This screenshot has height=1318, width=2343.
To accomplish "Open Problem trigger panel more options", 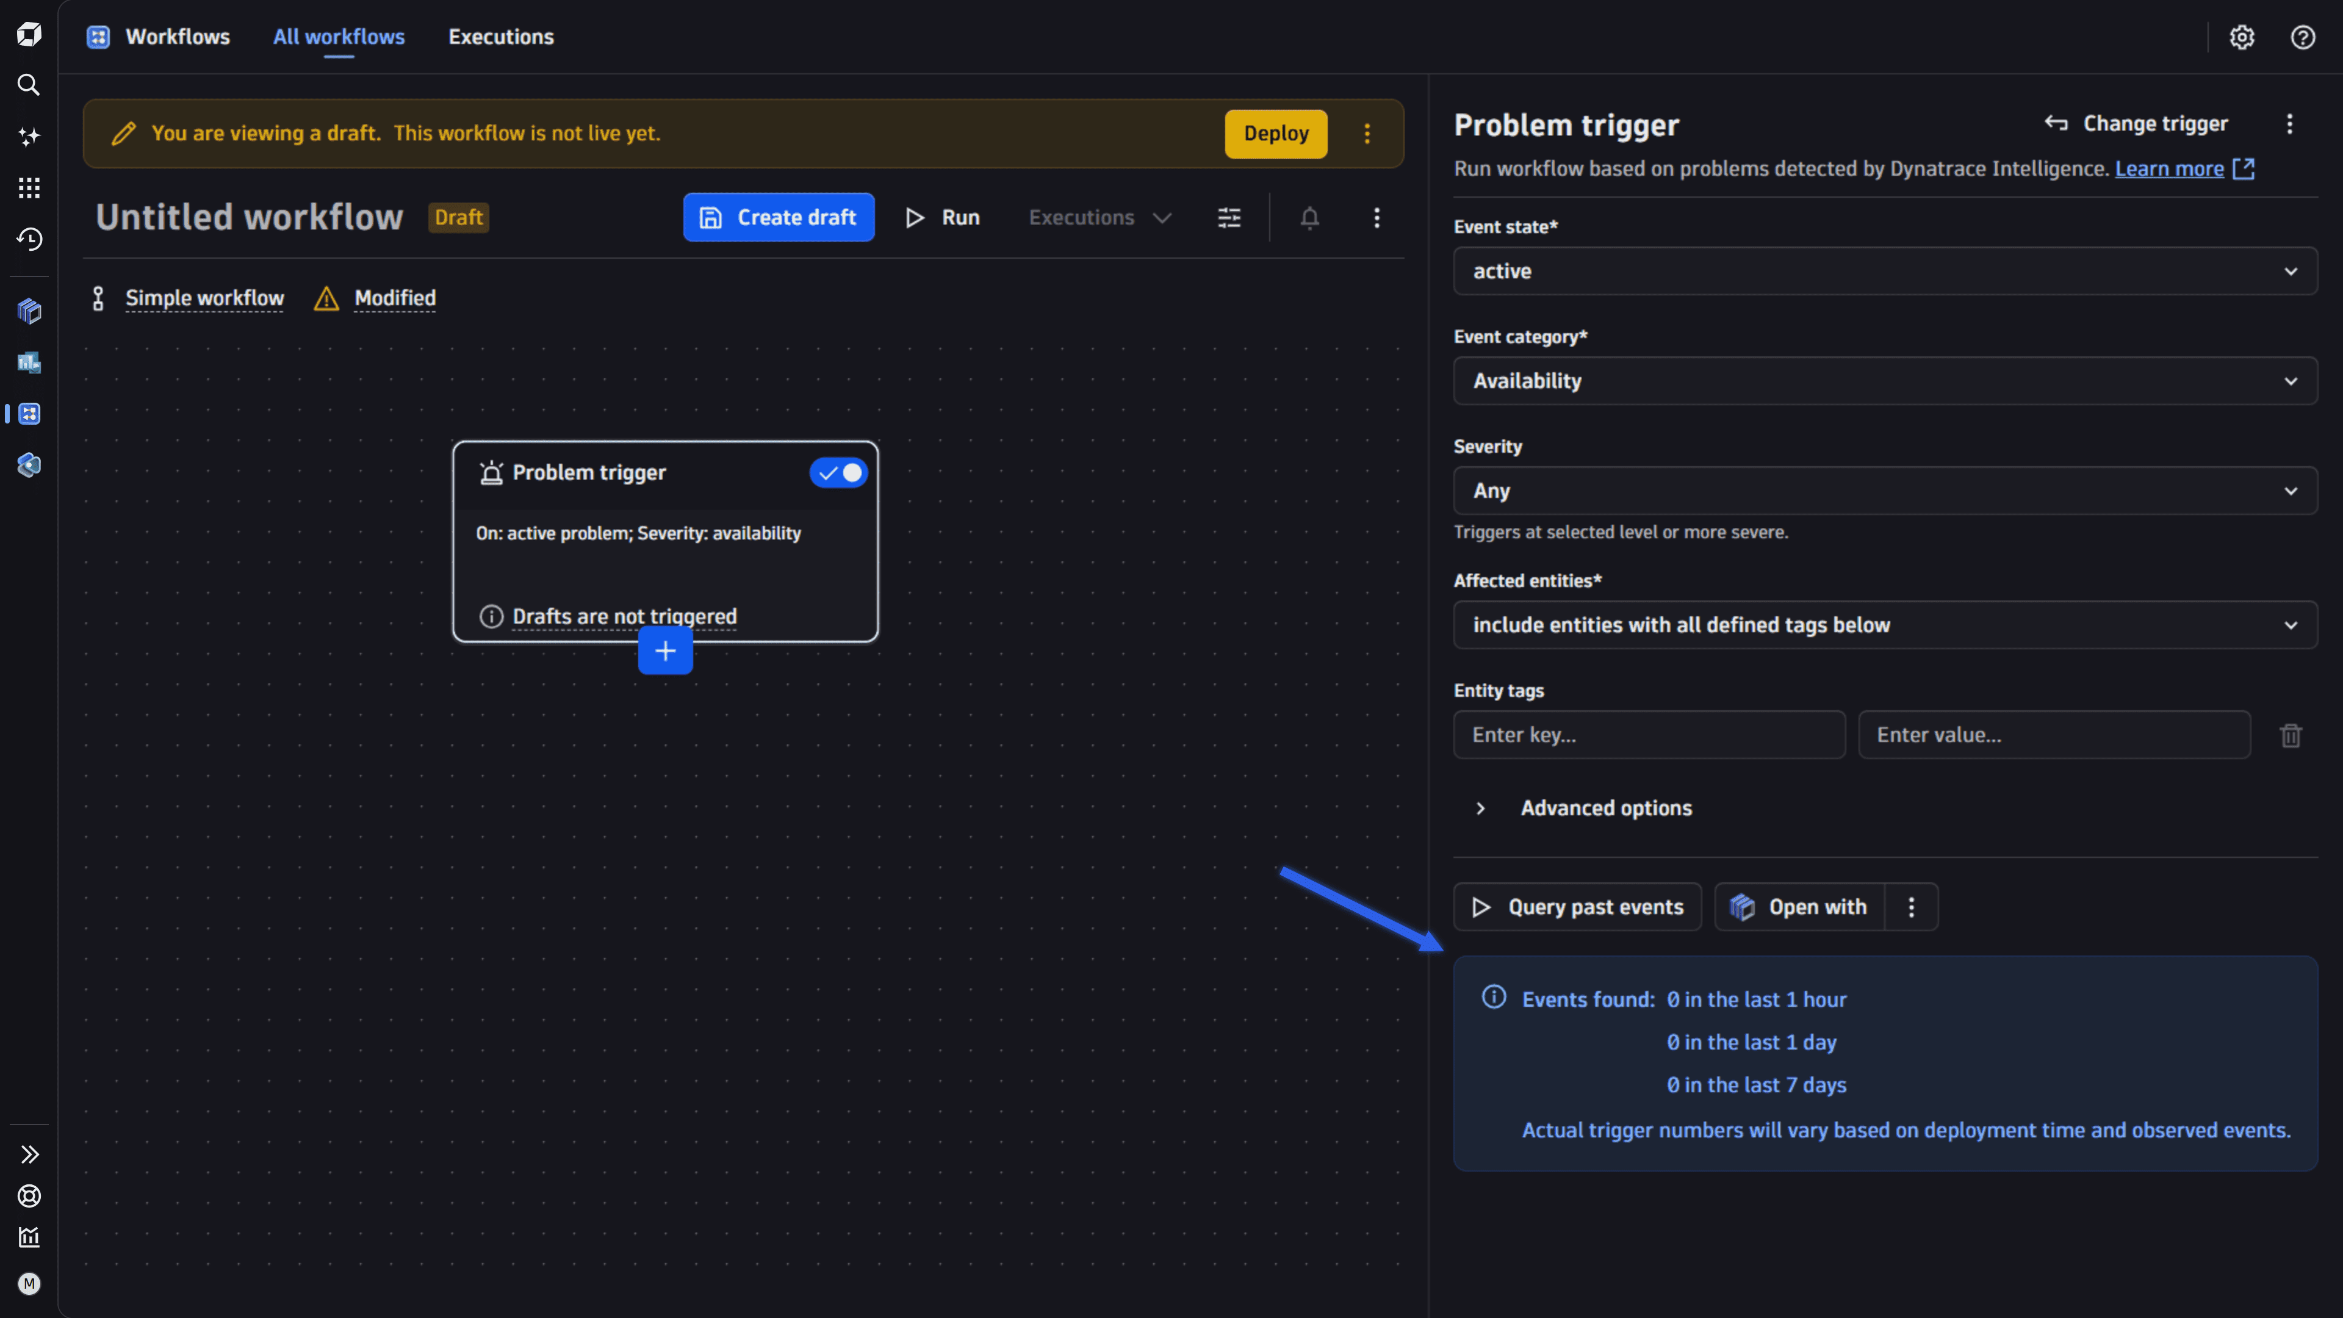I will 2291,124.
